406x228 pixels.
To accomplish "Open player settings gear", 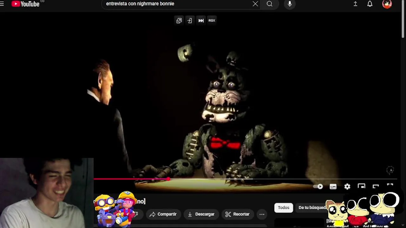I will coord(347,187).
